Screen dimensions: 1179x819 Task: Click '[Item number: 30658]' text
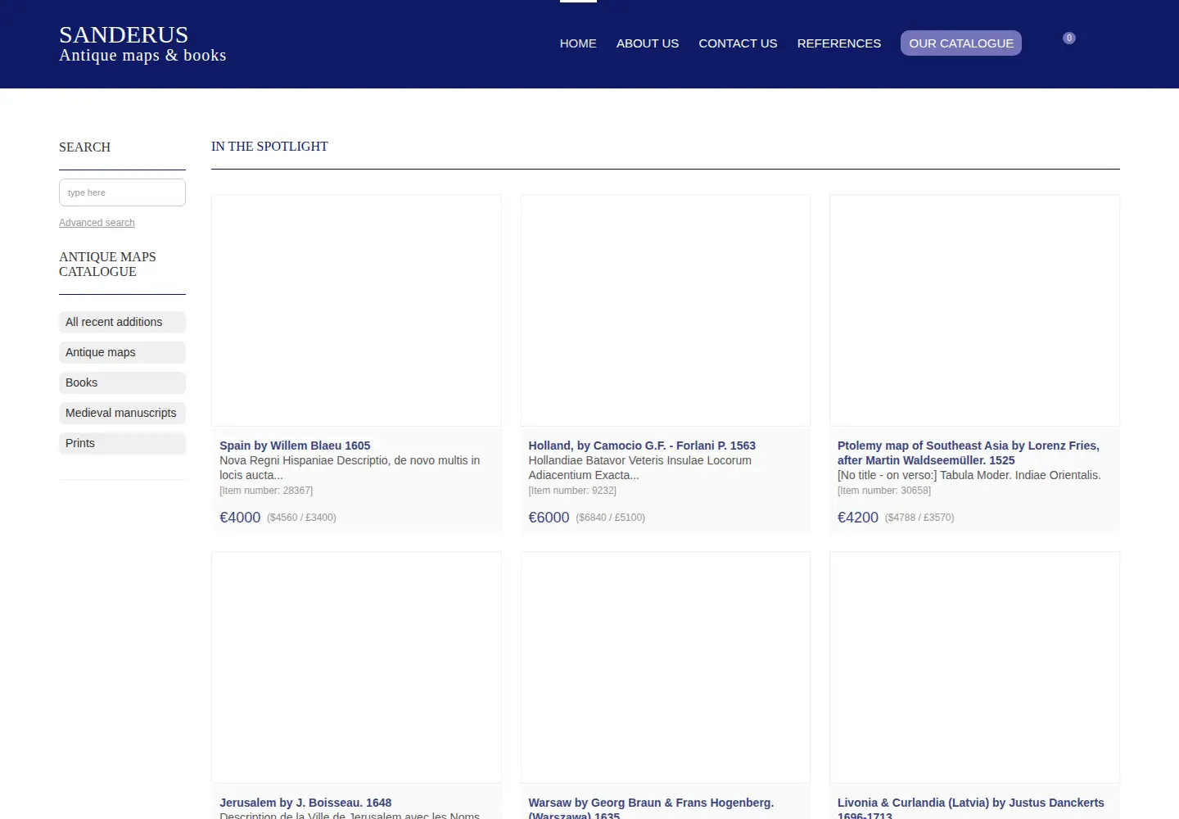click(884, 491)
